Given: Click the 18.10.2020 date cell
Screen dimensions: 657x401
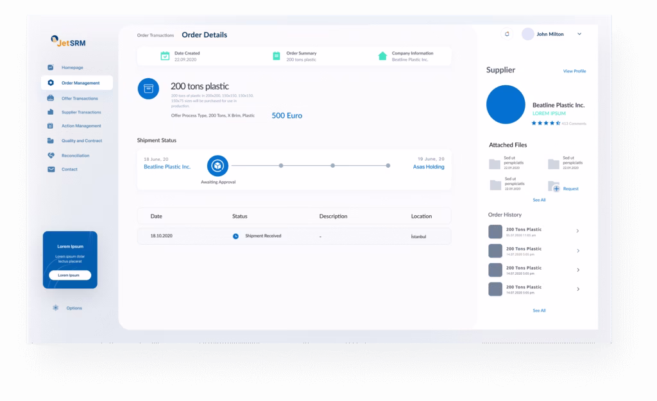Looking at the screenshot, I should pos(161,236).
